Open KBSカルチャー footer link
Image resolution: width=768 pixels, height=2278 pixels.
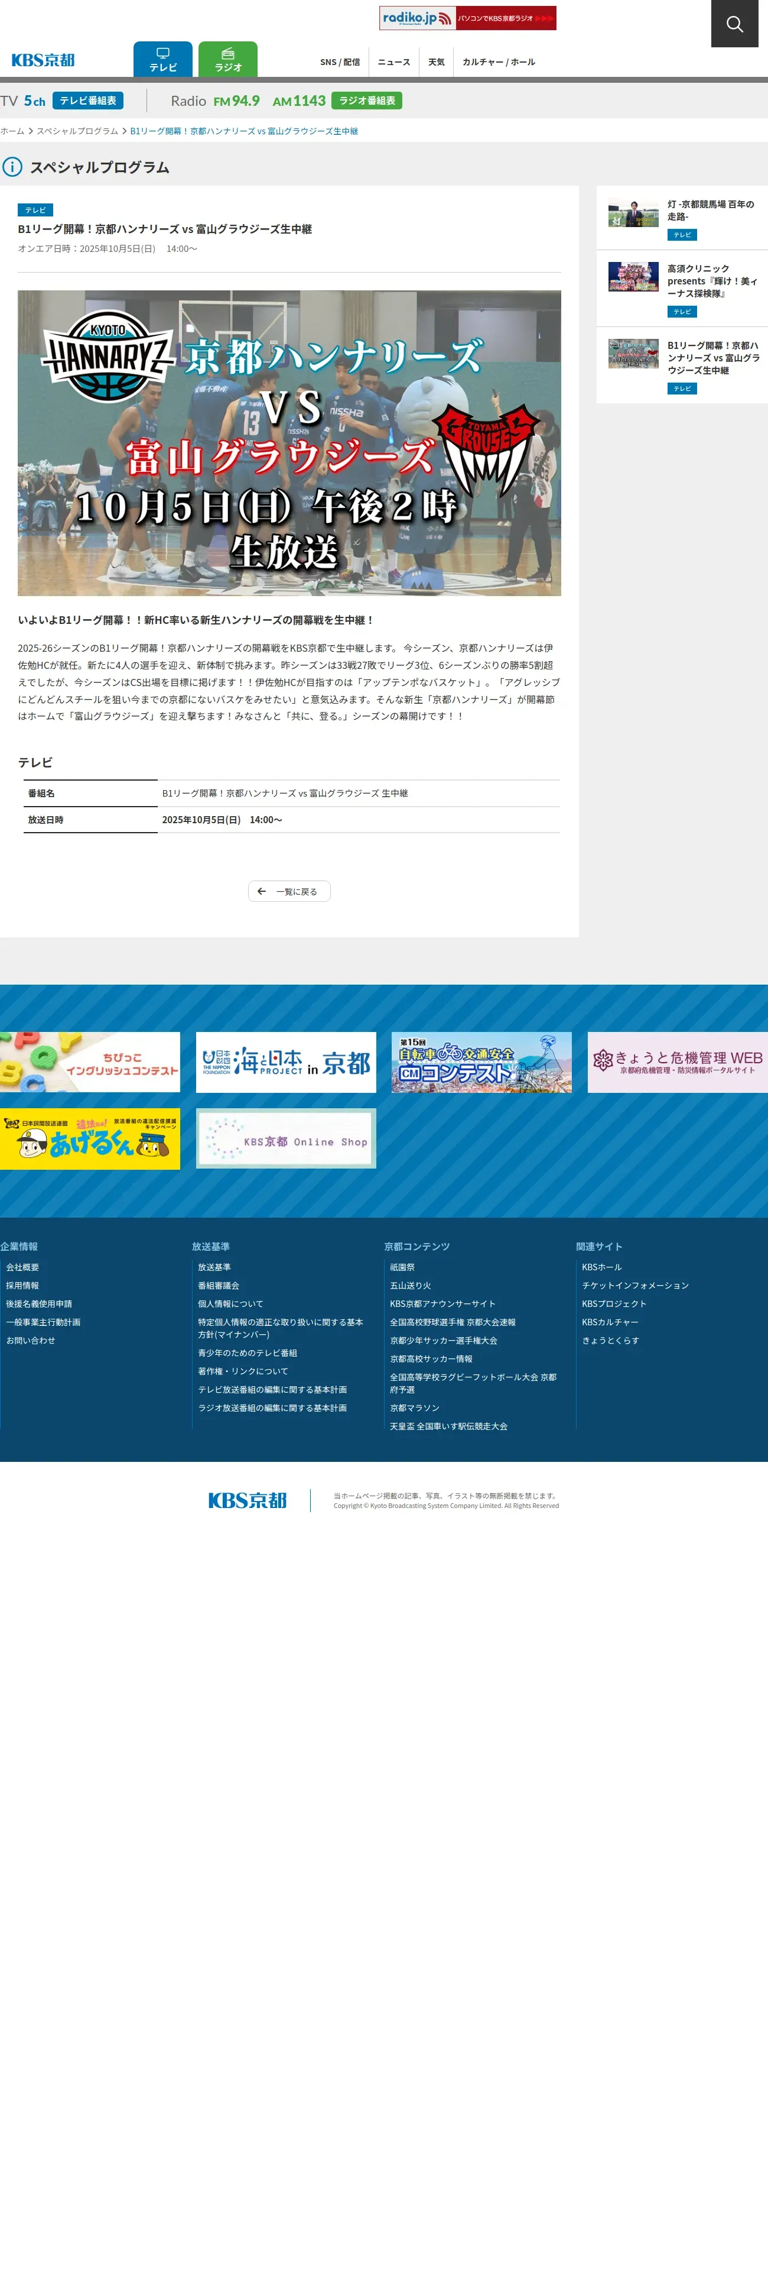(x=610, y=1323)
